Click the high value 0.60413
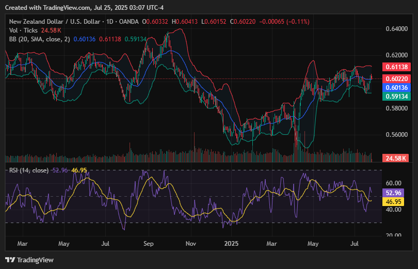The height and width of the screenshot is (269, 418). [187, 22]
